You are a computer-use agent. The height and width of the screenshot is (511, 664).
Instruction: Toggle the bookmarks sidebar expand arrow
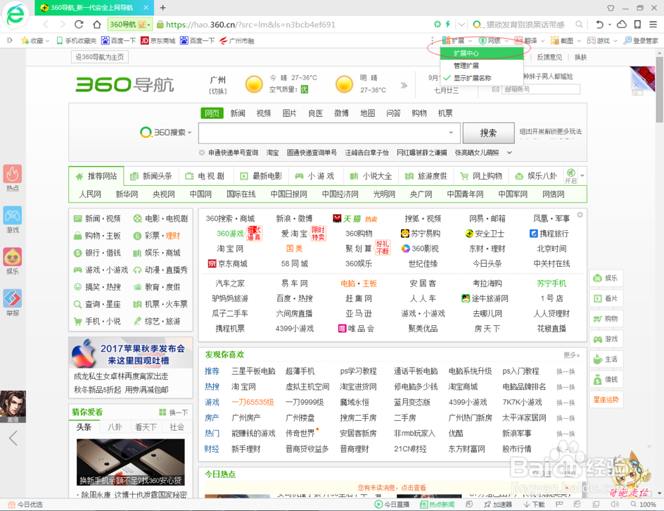[10, 40]
